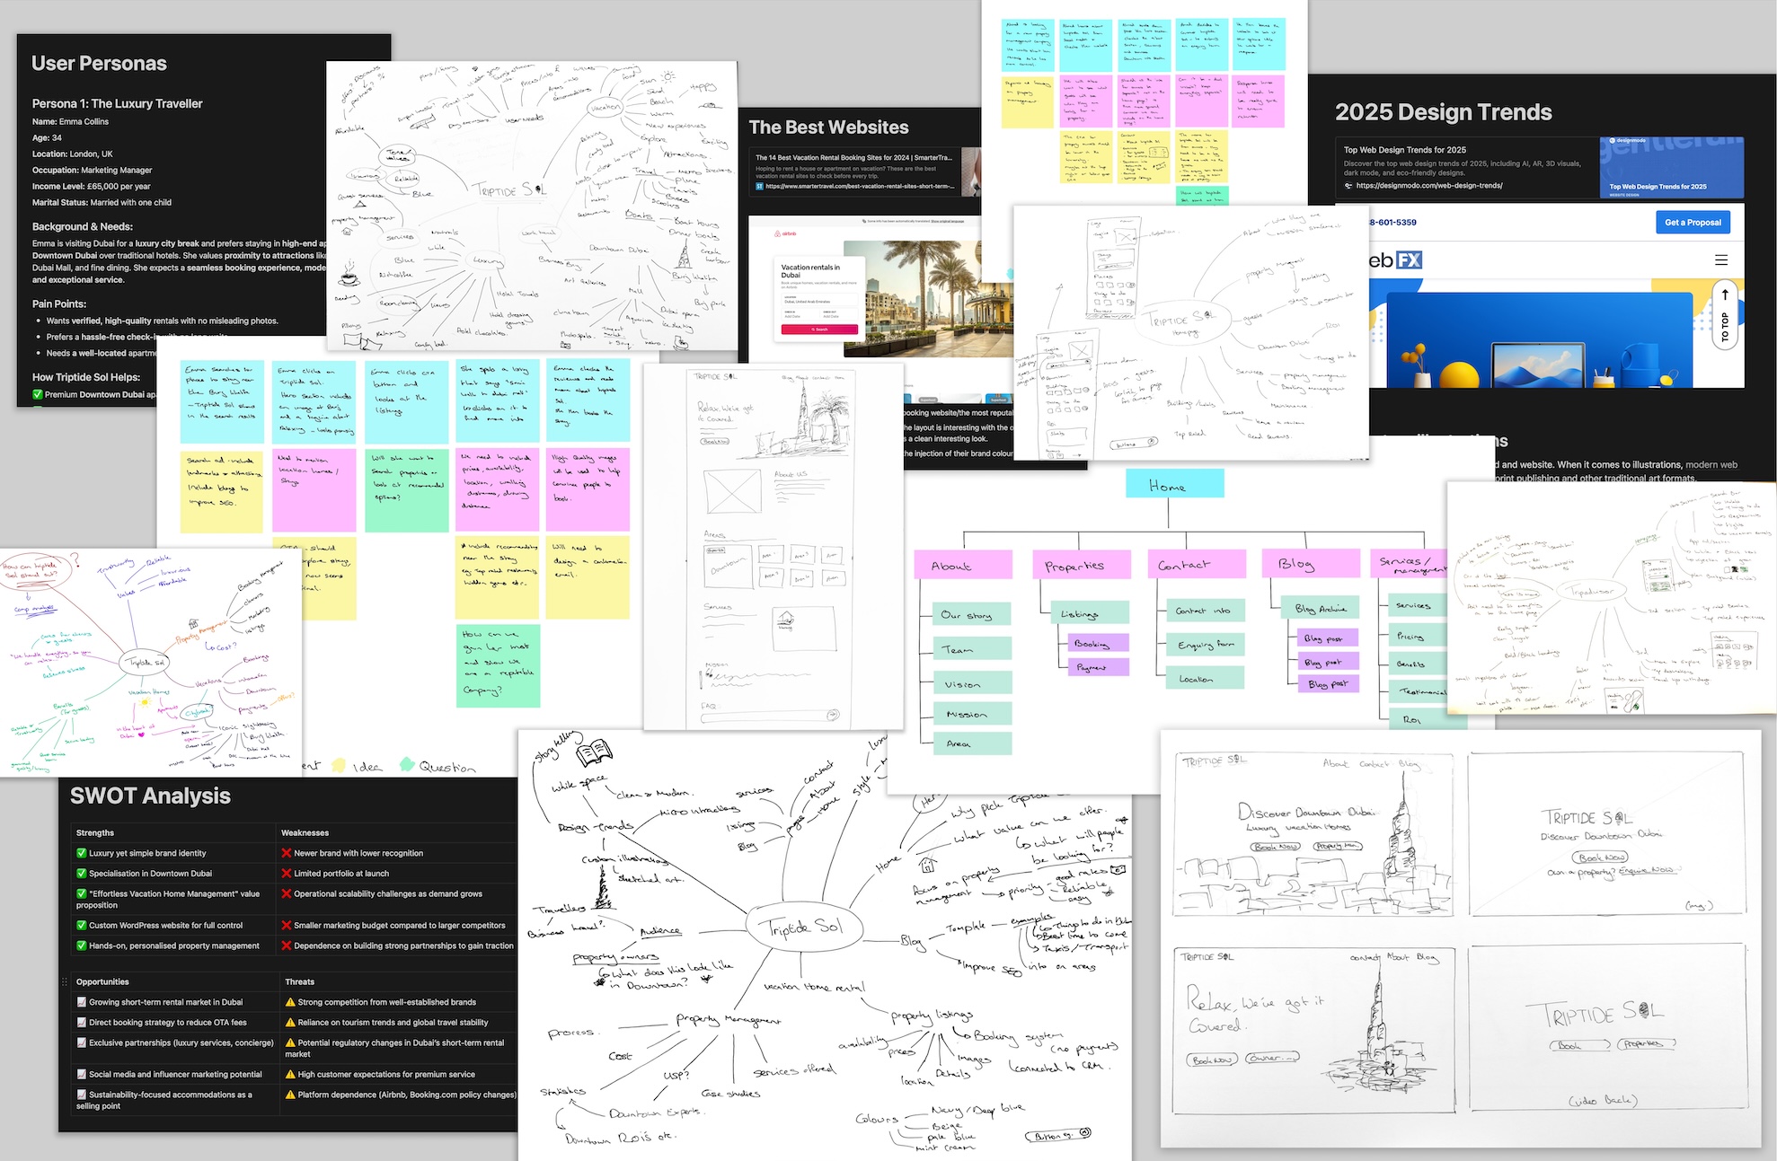Click the '2025 Design Trends' heading
This screenshot has height=1161, width=1777.
[1443, 112]
